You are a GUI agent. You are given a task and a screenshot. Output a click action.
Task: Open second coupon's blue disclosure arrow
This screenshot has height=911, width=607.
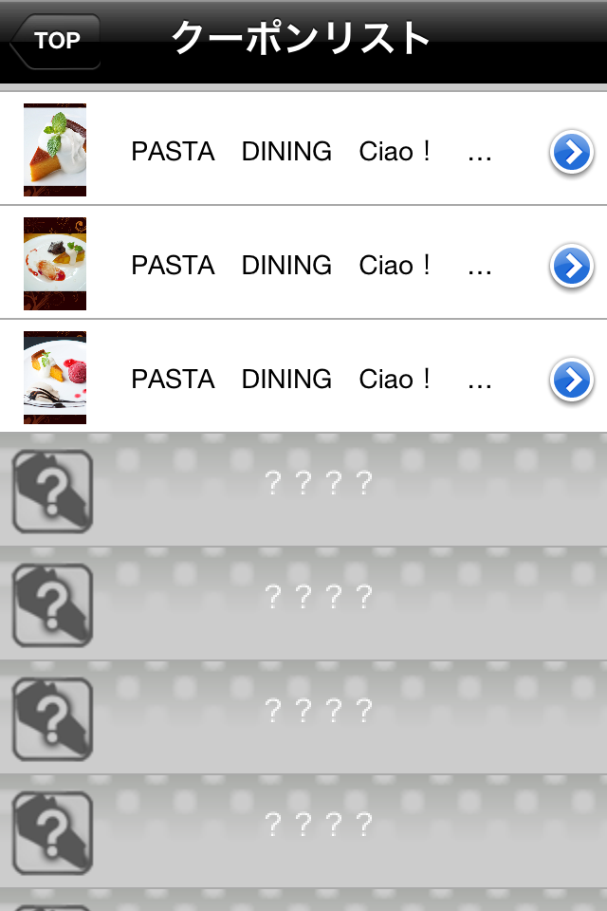coord(572,266)
